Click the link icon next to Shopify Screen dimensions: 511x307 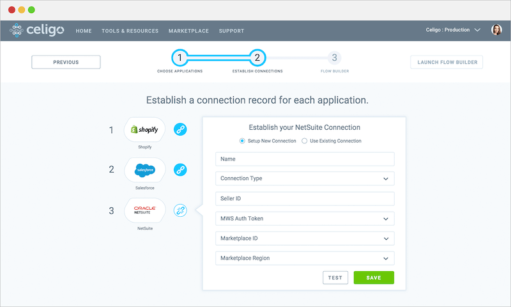coord(180,130)
